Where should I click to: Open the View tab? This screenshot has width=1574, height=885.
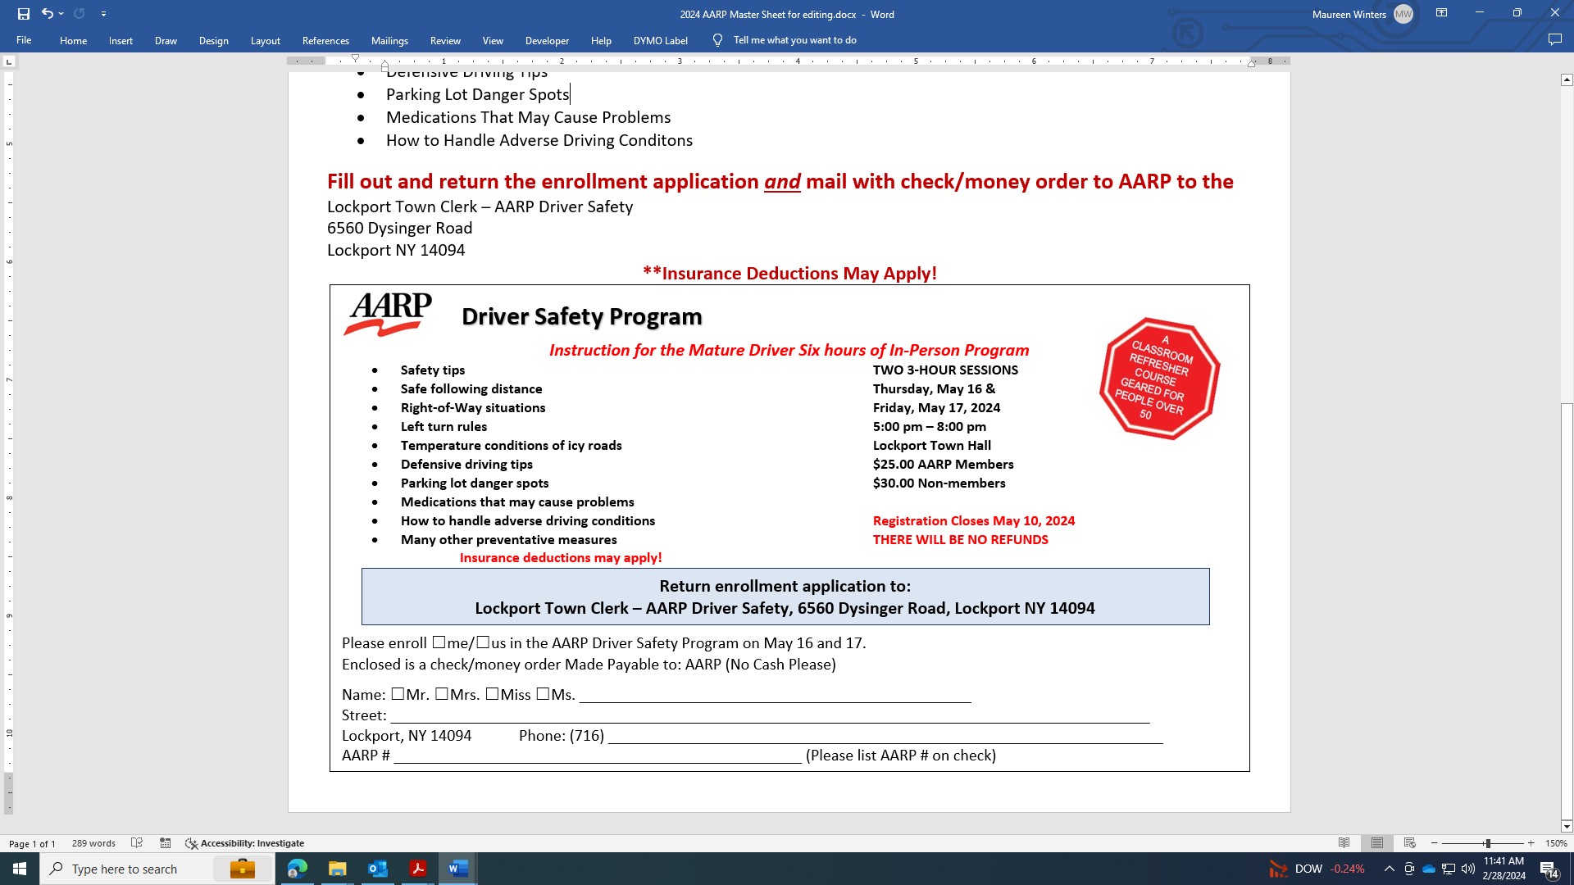click(493, 40)
